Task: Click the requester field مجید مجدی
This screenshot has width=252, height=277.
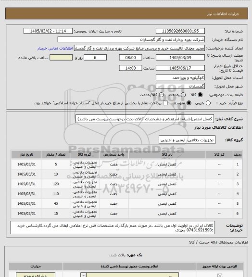Action: [139, 48]
